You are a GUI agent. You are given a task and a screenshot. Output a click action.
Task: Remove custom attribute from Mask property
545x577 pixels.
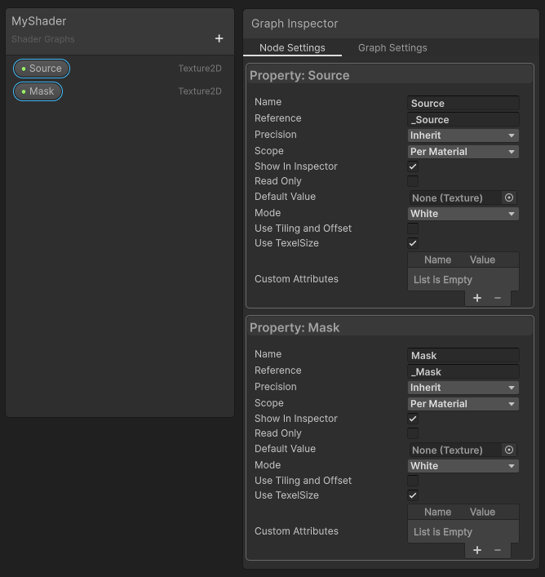(498, 550)
